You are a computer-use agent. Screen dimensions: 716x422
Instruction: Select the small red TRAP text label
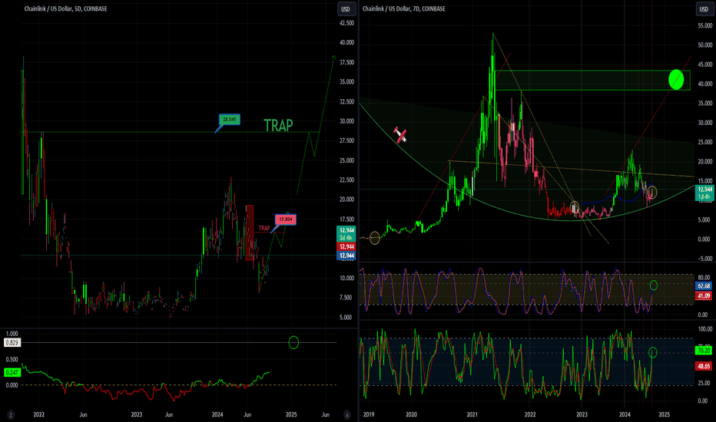click(264, 228)
